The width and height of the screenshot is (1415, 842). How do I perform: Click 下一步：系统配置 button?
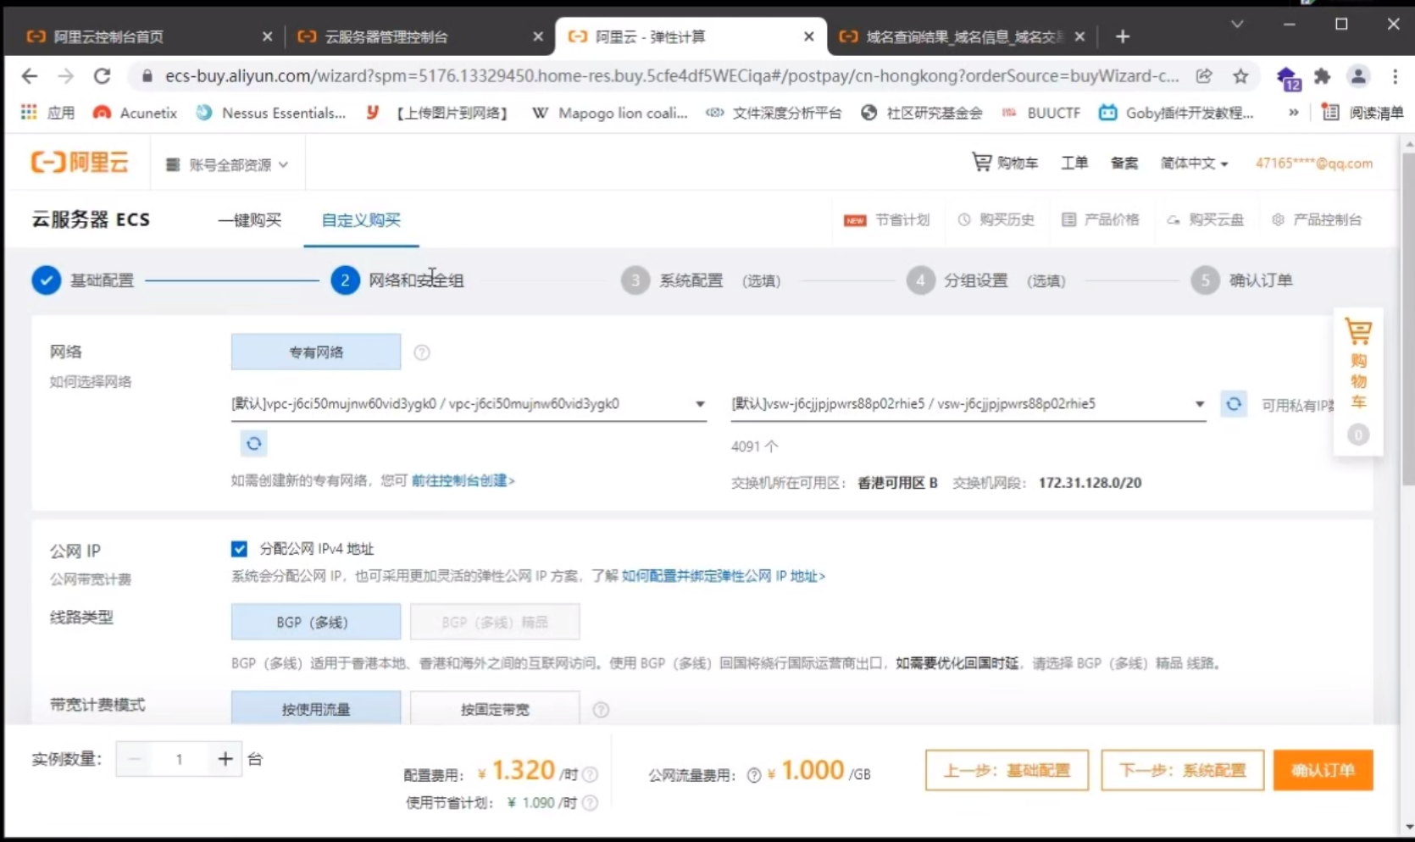pos(1182,770)
